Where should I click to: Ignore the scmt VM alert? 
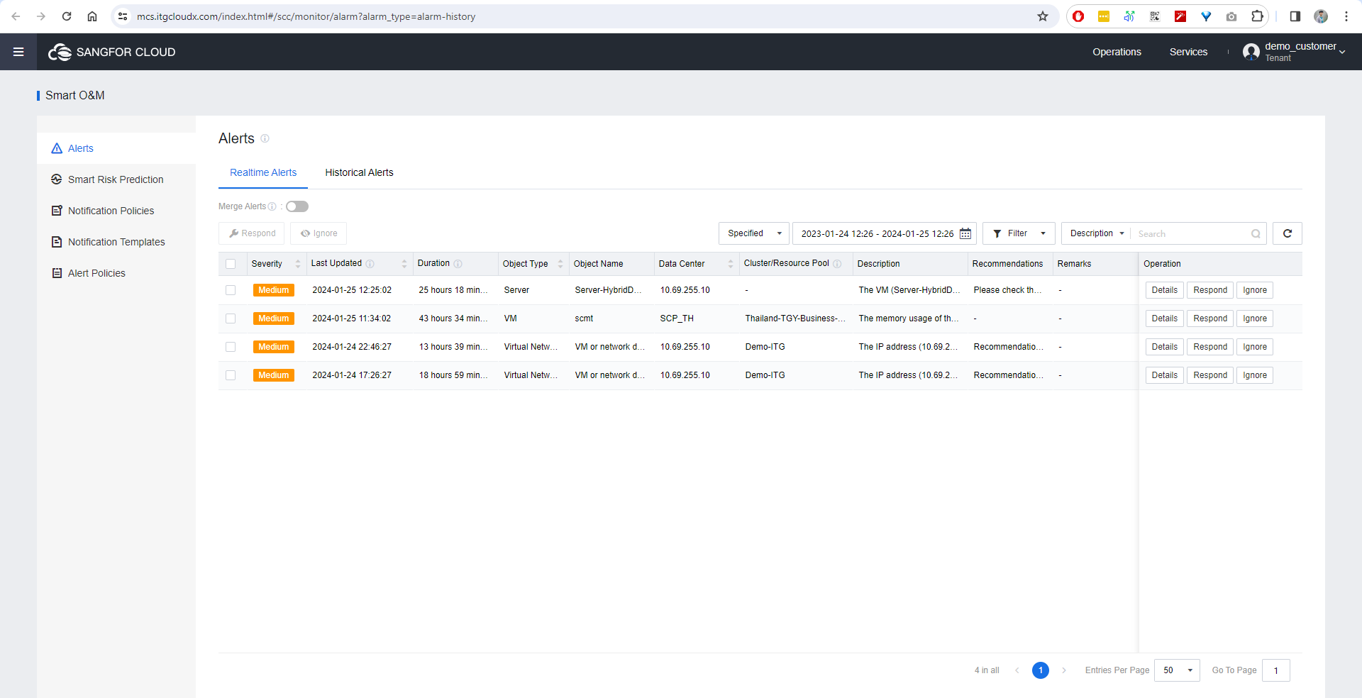[x=1254, y=318]
